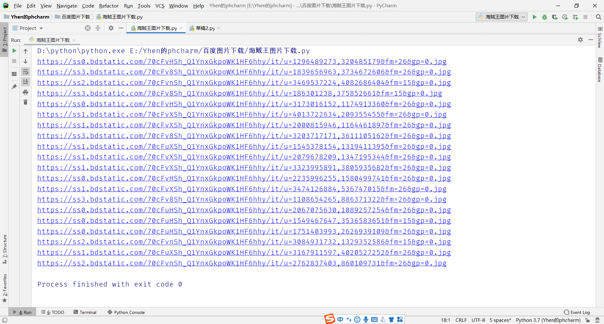Open the File menu
The width and height of the screenshot is (604, 324).
click(18, 6)
